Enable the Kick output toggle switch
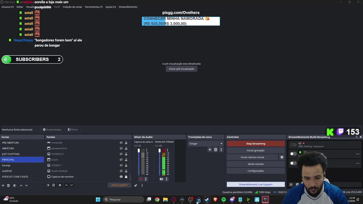 point(293,154)
